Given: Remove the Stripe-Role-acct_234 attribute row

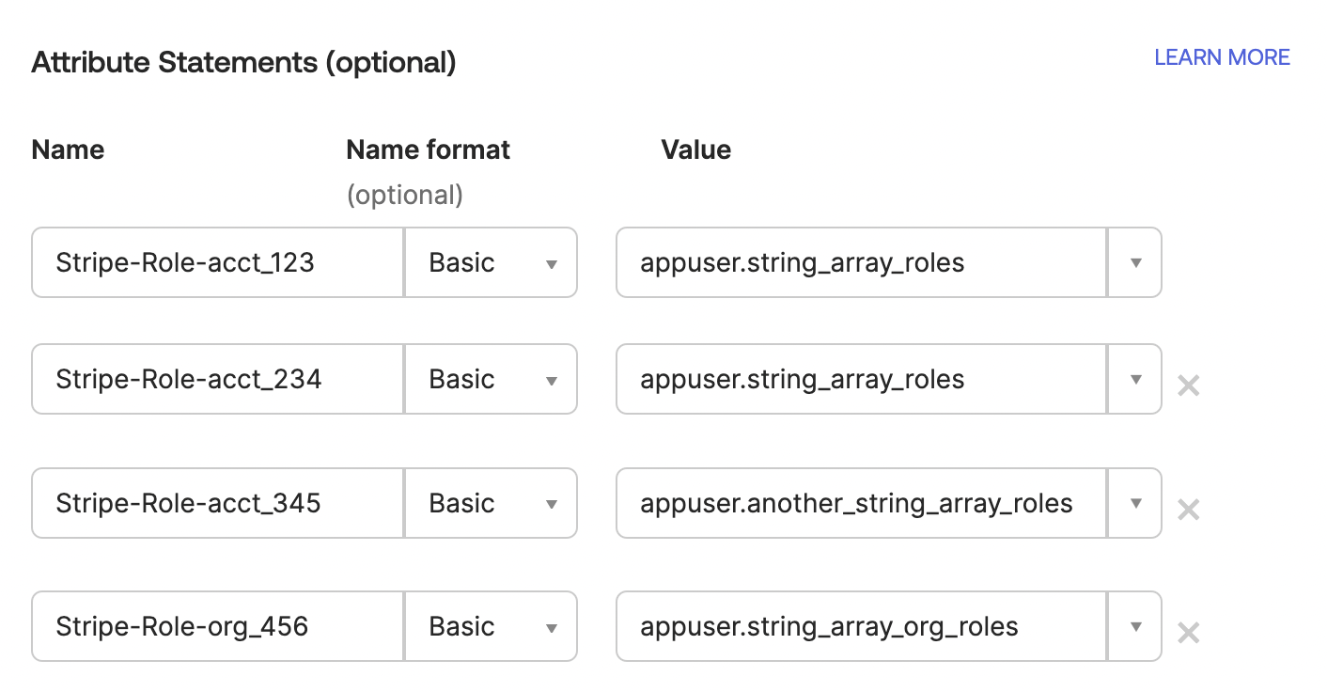Looking at the screenshot, I should [1189, 385].
